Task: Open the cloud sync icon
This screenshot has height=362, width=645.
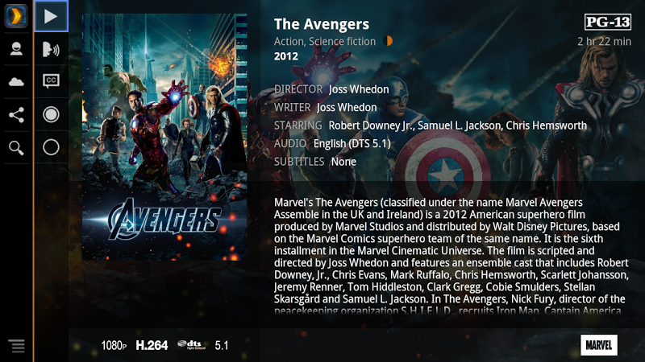Action: [x=16, y=82]
